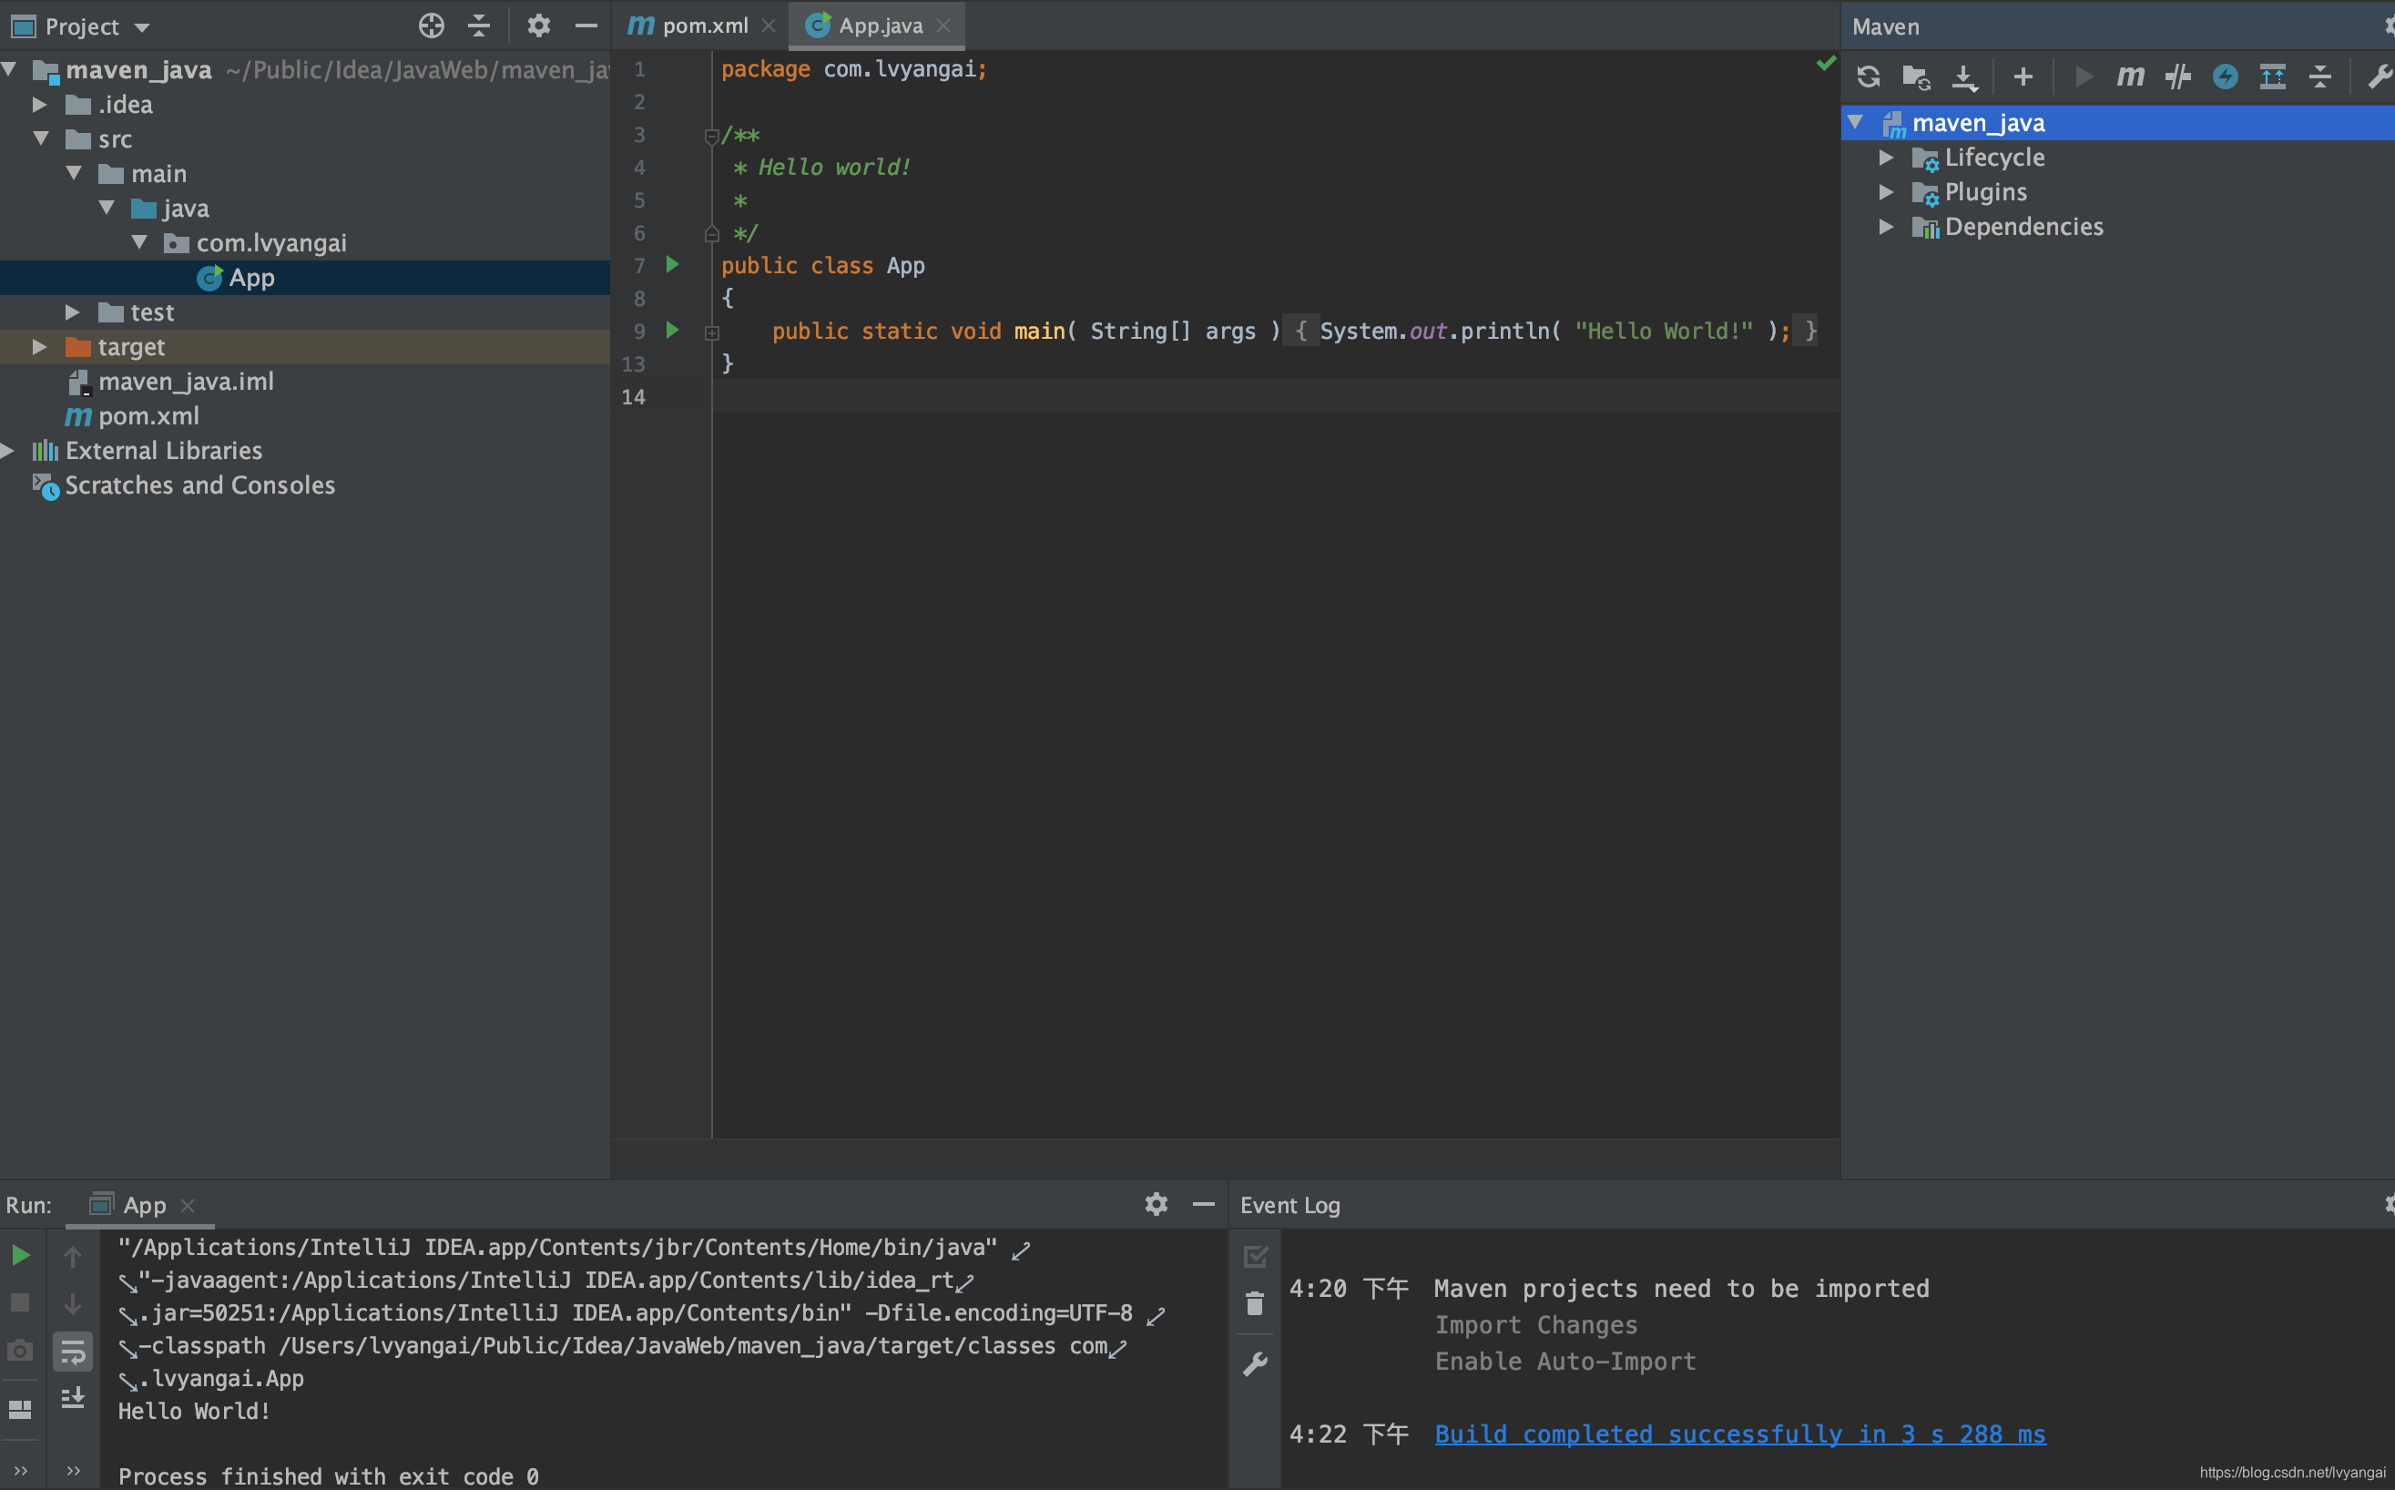Screen dimensions: 2395x1490
Task: Click up stack trace arrow
Action: (73, 1257)
